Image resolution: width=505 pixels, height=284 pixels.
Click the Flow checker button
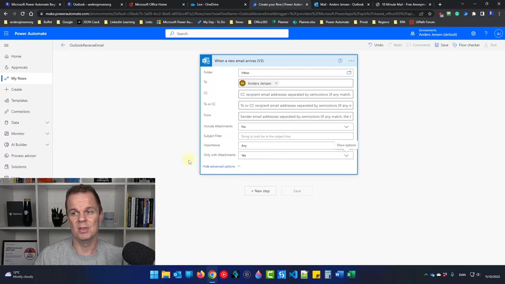pos(466,45)
